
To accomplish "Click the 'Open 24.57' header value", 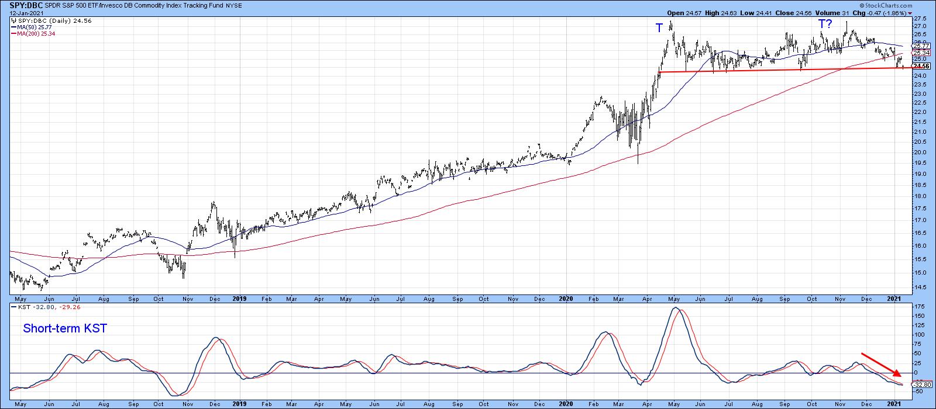I will click(684, 13).
